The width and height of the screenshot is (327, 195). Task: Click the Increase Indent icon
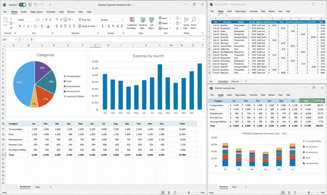(x=74, y=26)
